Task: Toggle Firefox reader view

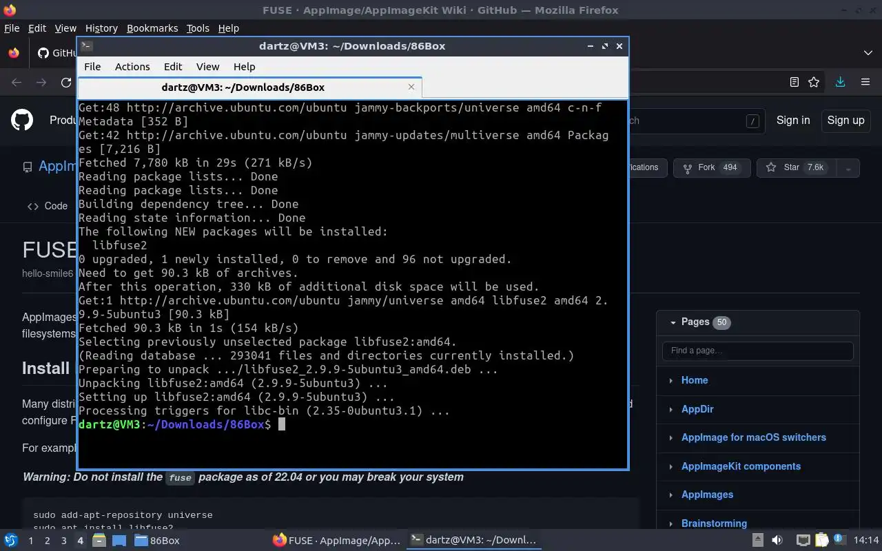Action: coord(794,82)
